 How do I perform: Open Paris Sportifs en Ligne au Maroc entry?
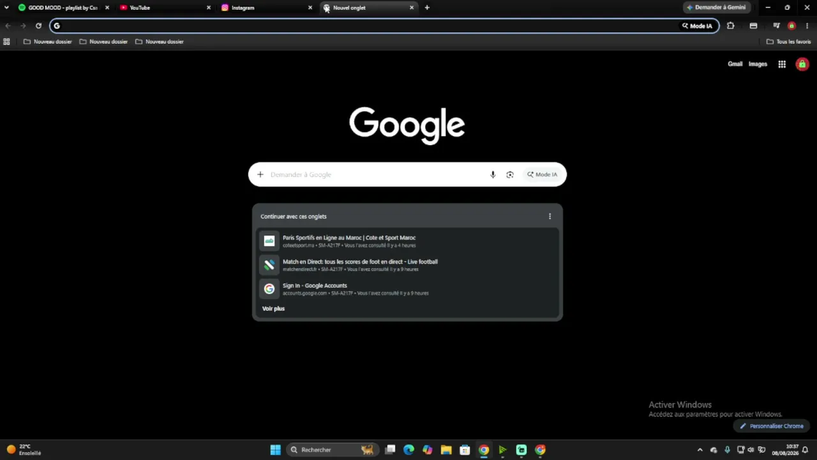407,241
